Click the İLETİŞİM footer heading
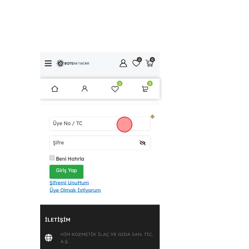The height and width of the screenshot is (249, 249). [x=58, y=220]
